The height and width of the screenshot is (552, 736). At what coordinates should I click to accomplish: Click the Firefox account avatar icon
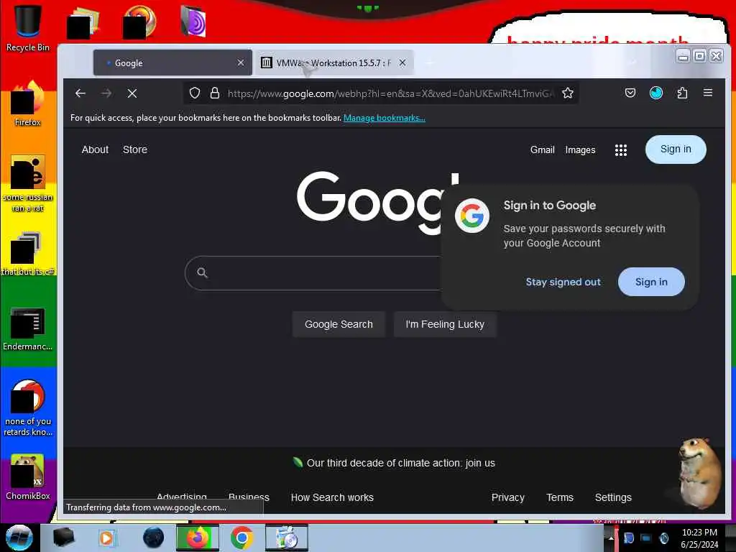point(655,93)
